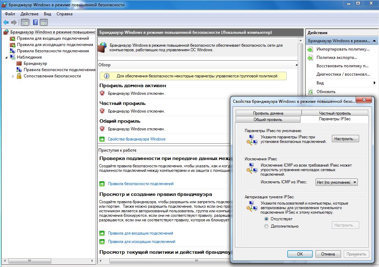Open the Вид menu in the menu bar
The image size is (379, 267).
(47, 14)
